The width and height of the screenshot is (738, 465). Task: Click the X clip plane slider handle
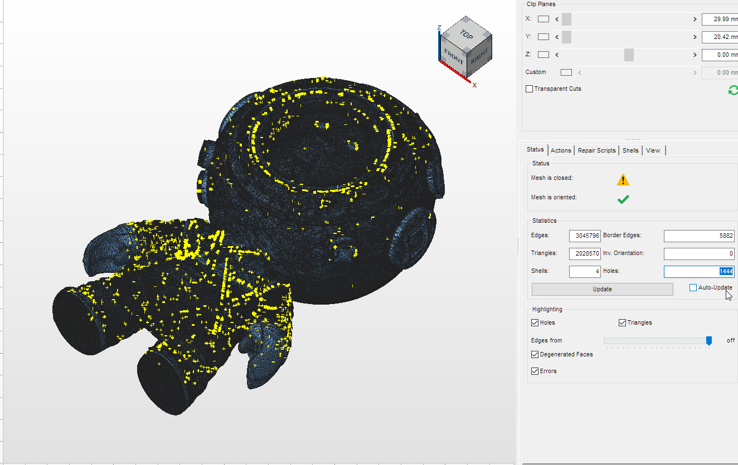[x=566, y=19]
